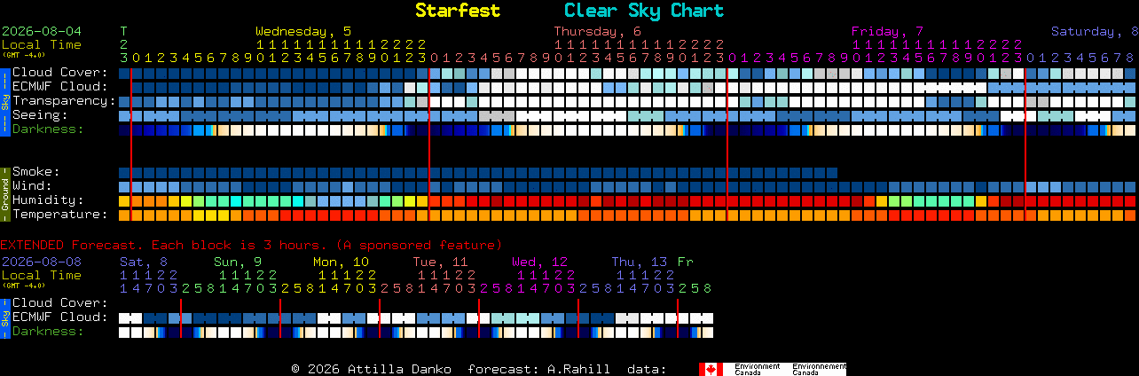This screenshot has height=376, width=1139.
Task: Click the EXTENDED Forecast sponsored feature line
Action: pos(251,245)
